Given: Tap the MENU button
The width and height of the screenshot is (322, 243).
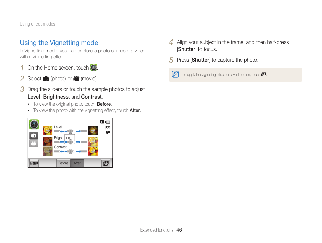Looking at the screenshot, I should (34, 163).
